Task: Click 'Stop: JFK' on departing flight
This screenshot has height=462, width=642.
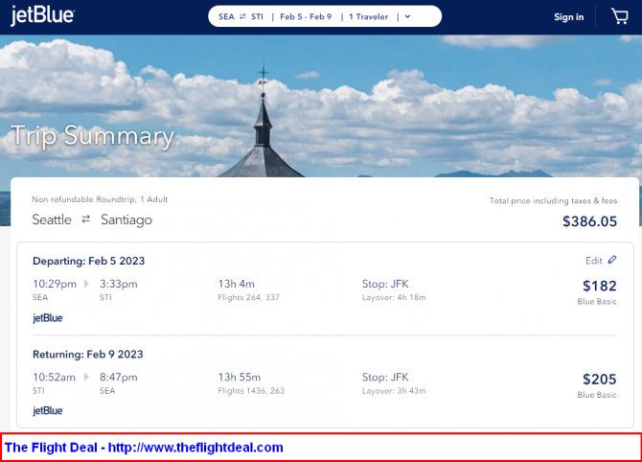Action: (385, 284)
